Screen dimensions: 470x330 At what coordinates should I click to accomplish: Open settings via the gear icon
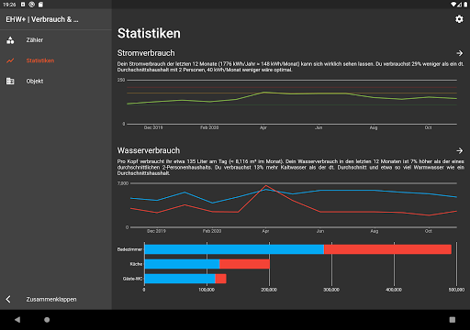pos(459,19)
